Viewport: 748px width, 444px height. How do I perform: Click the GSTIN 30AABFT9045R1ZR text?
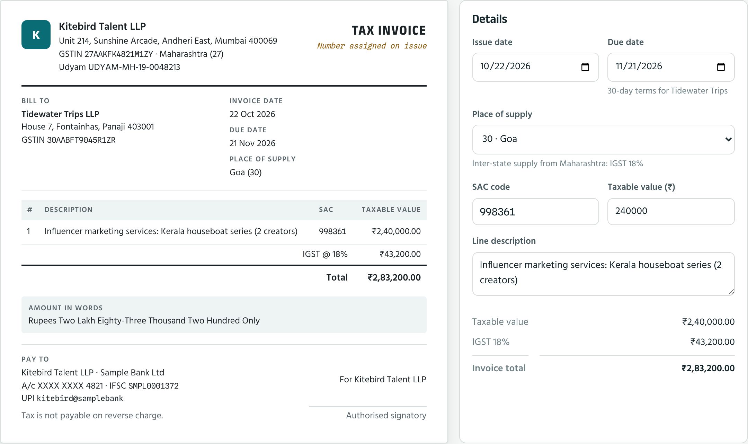69,140
